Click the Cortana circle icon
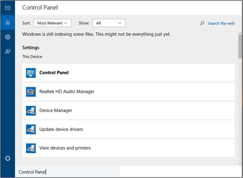Image resolution: width=243 pixels, height=178 pixels. pos(8,158)
